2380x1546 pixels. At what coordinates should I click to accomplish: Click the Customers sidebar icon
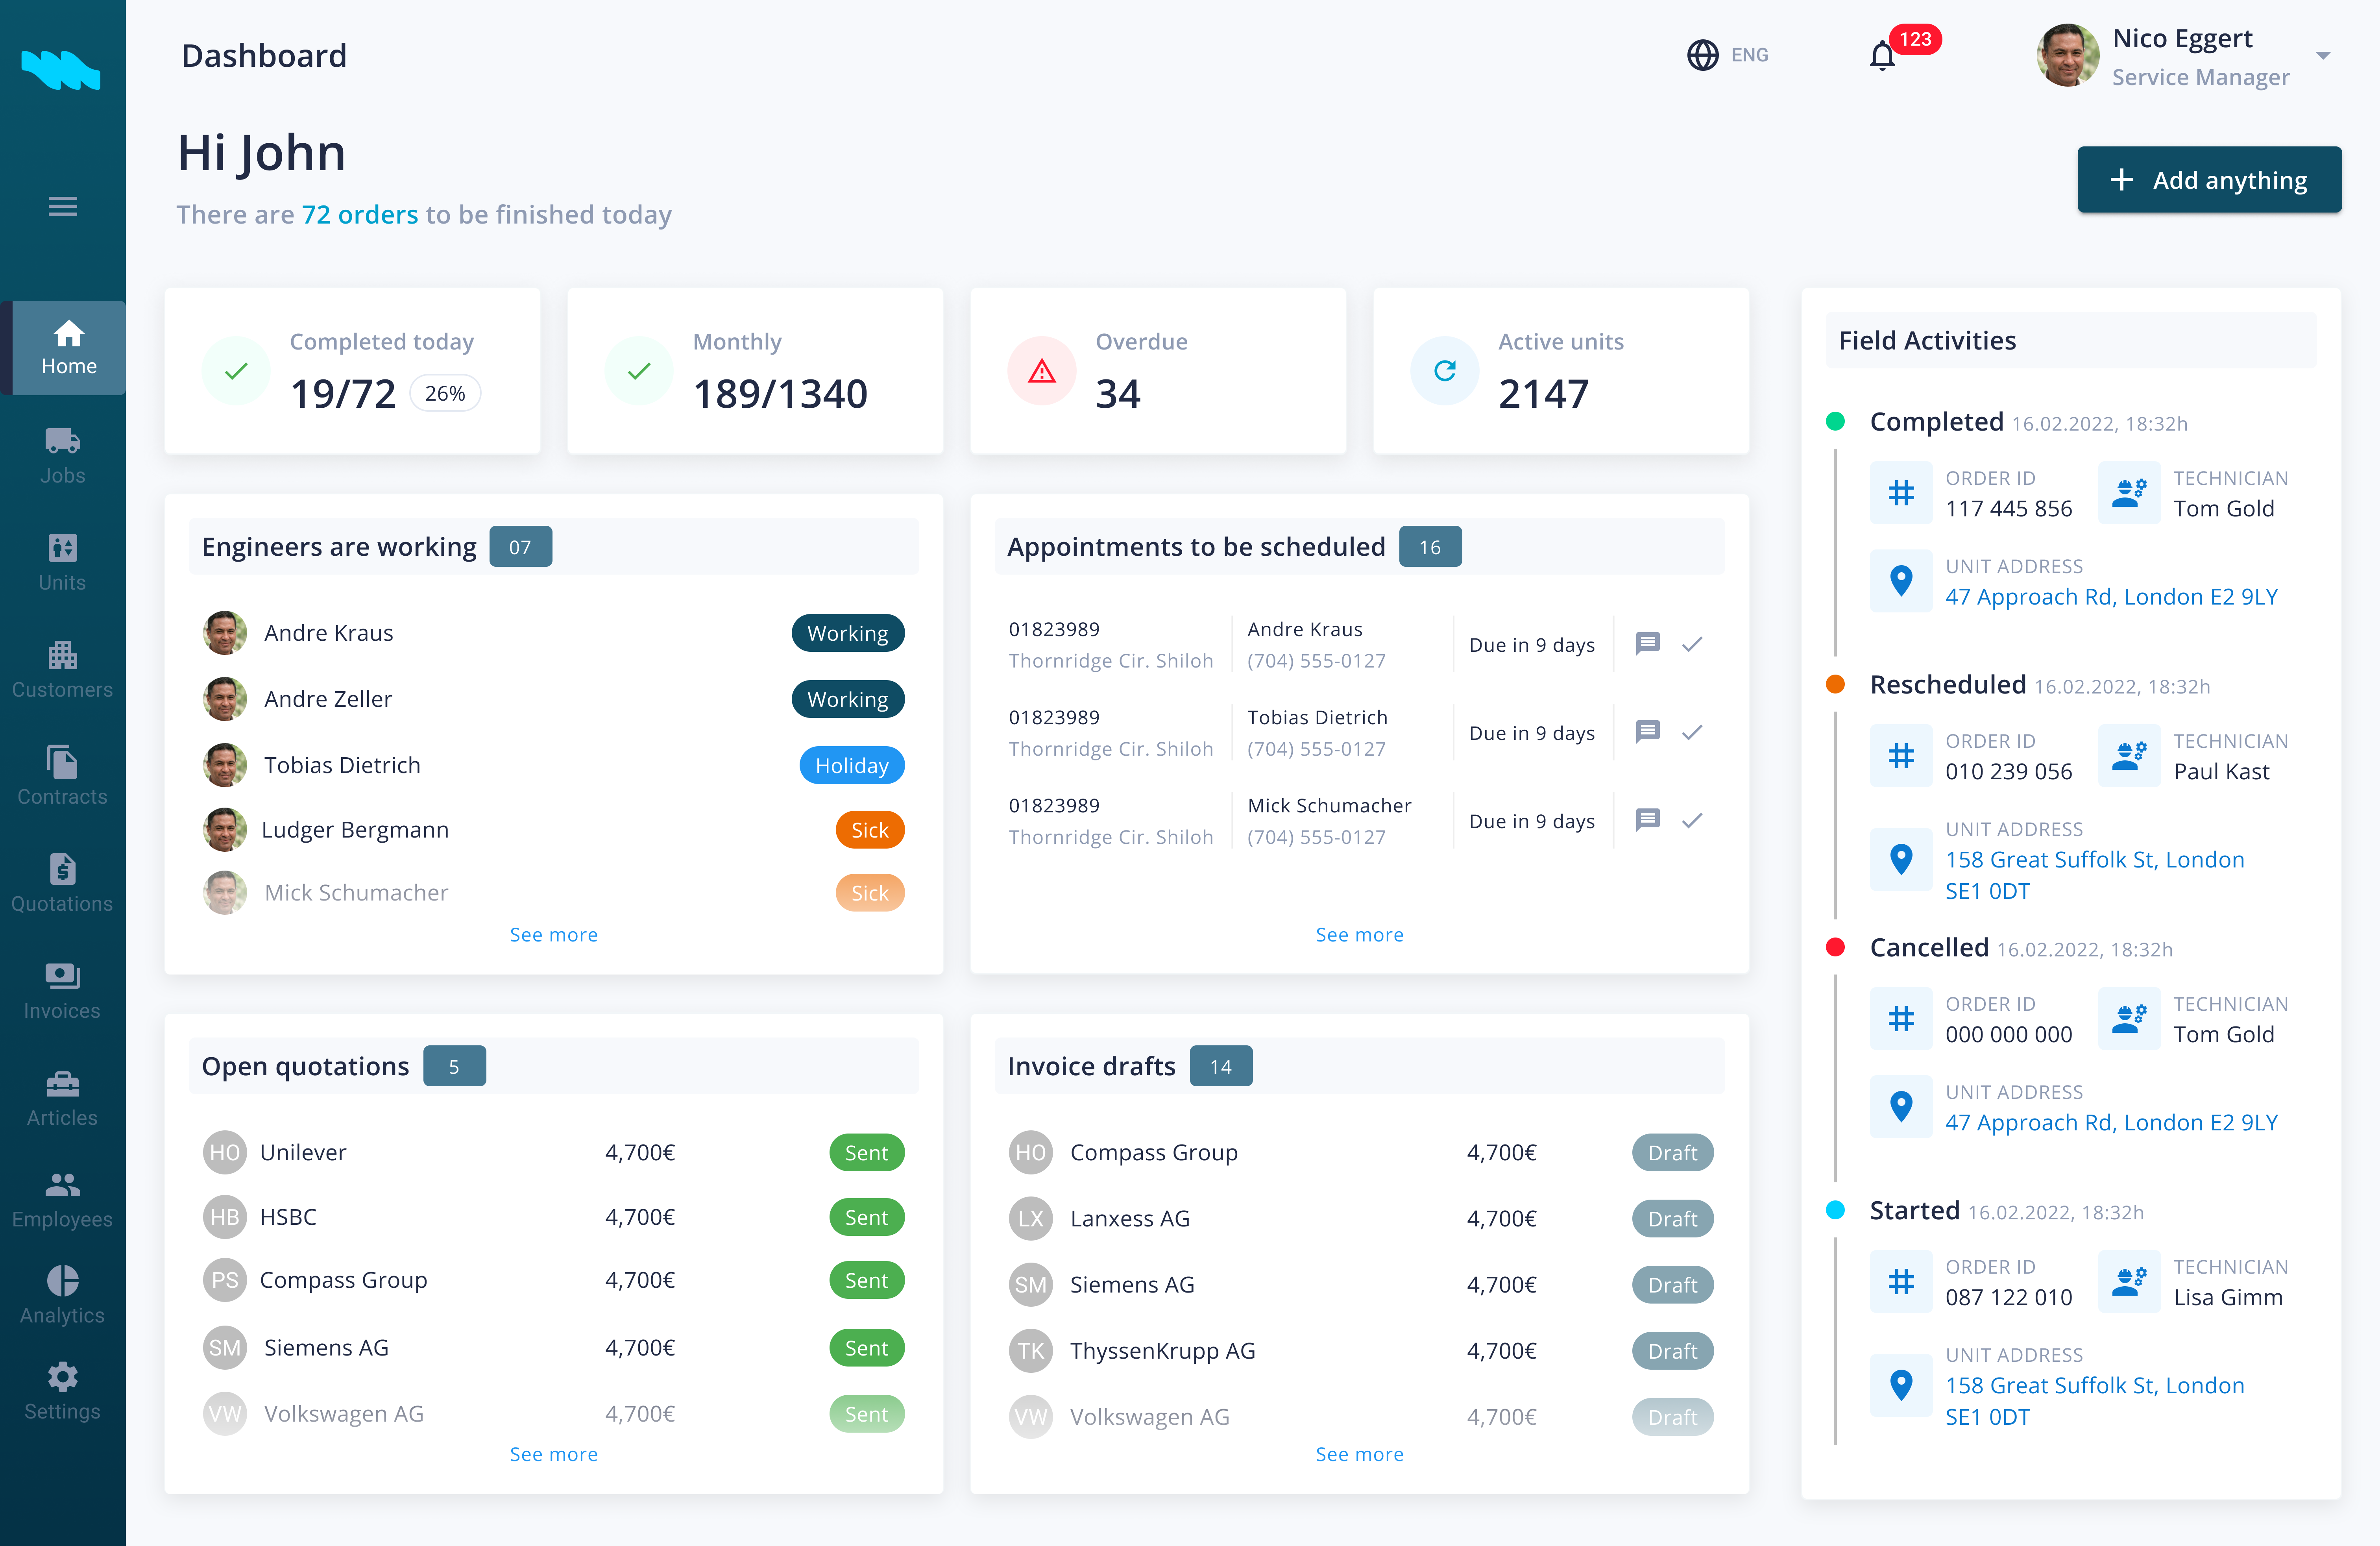[62, 655]
